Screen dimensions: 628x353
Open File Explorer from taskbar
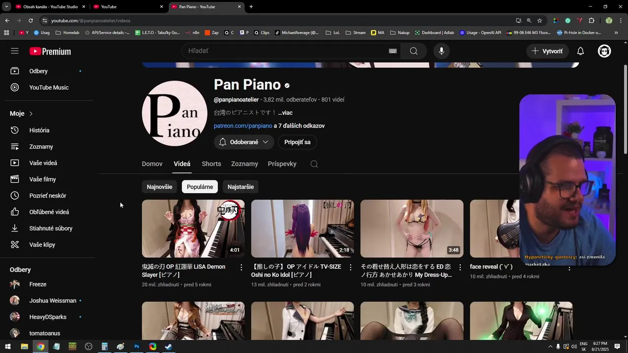(x=24, y=347)
